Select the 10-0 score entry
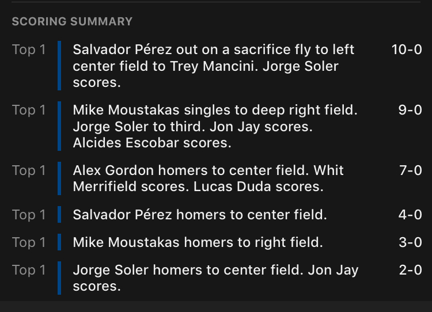 (407, 50)
